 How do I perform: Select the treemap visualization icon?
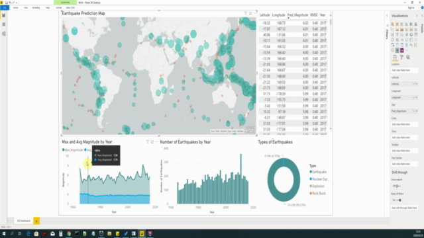click(415, 34)
